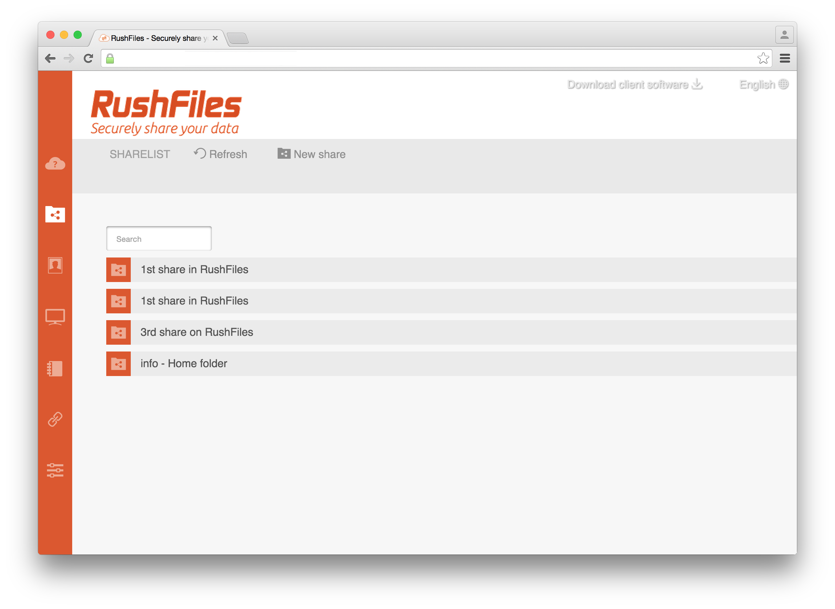Image resolution: width=835 pixels, height=609 pixels.
Task: Open the sliders settings icon in sidebar
Action: 55,470
